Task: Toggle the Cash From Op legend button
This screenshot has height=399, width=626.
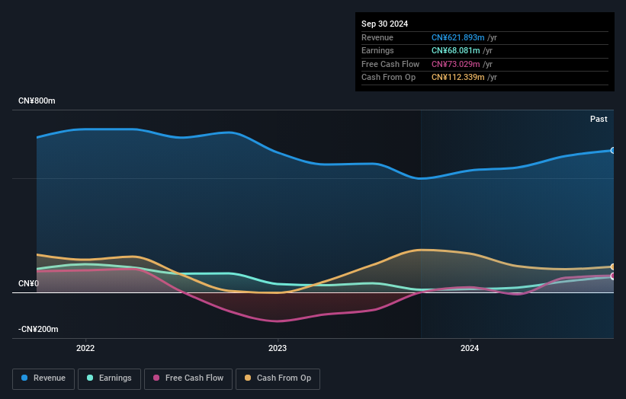Action: (x=278, y=378)
